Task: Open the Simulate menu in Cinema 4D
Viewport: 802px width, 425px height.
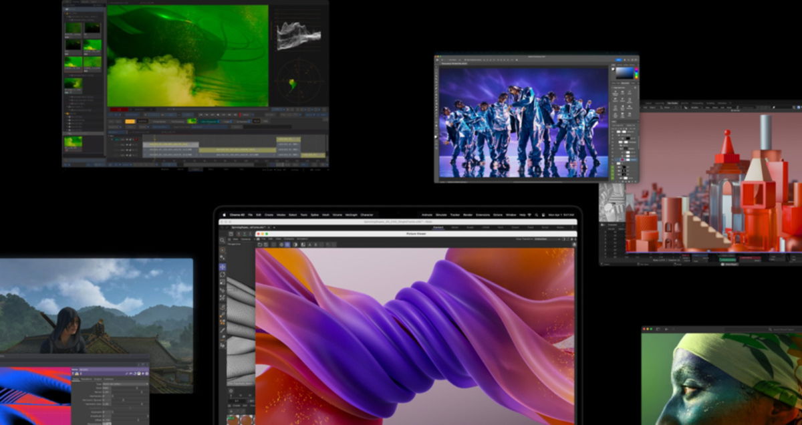Action: [x=441, y=215]
